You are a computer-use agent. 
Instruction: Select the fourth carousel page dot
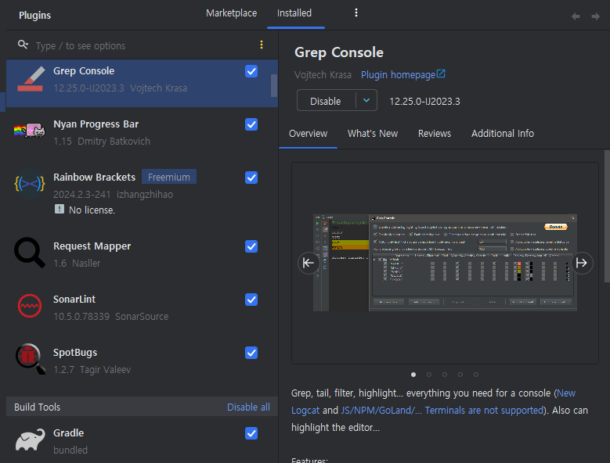[460, 375]
